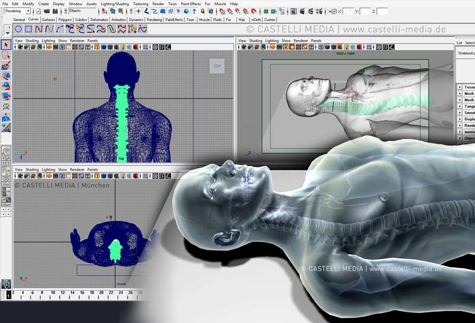Toggle the last magnet in the snap group
This screenshot has width=475, height=323.
254,11
